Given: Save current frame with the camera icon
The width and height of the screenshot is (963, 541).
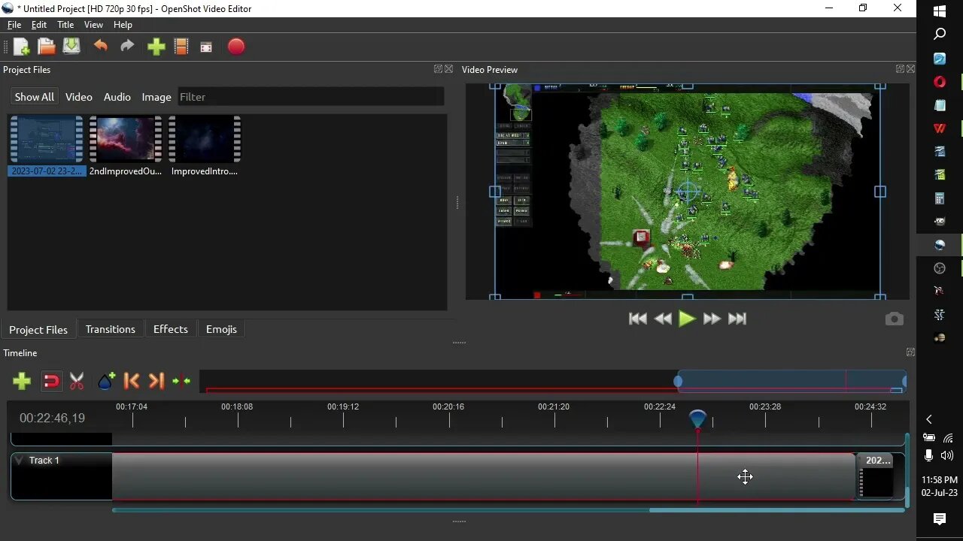Looking at the screenshot, I should pyautogui.click(x=894, y=319).
